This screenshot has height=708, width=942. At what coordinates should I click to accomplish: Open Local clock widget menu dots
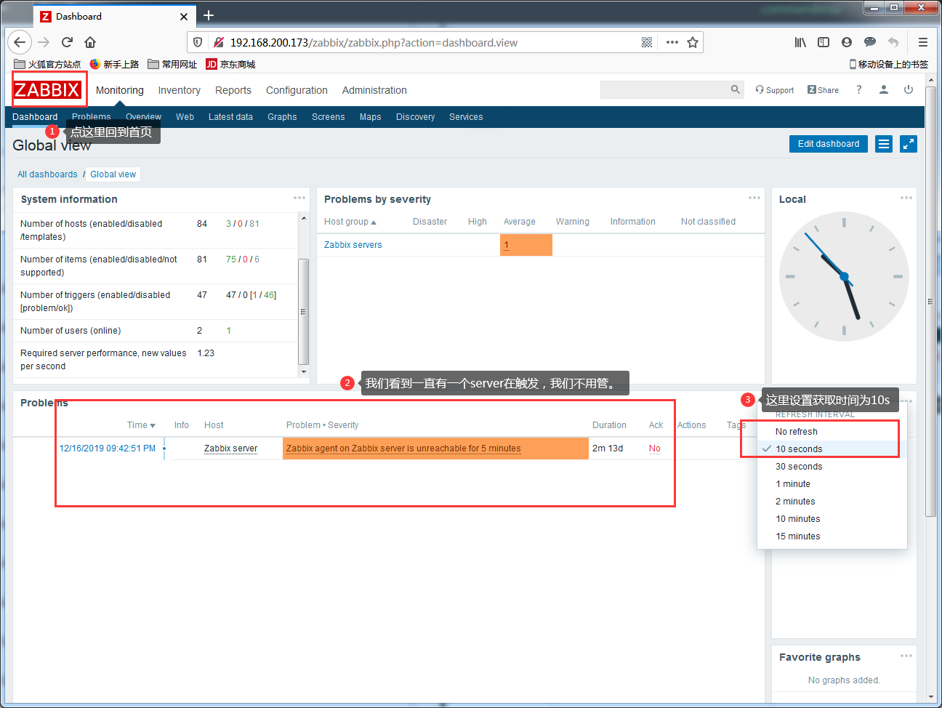coord(906,198)
